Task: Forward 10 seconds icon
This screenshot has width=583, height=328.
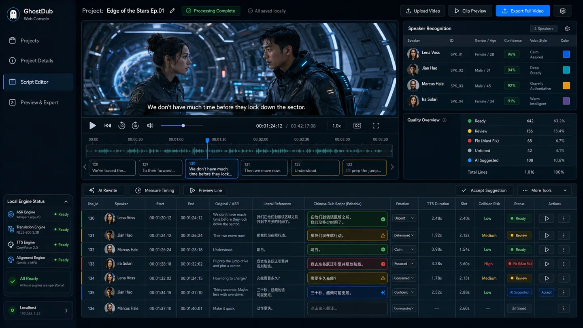Action: 135,126
